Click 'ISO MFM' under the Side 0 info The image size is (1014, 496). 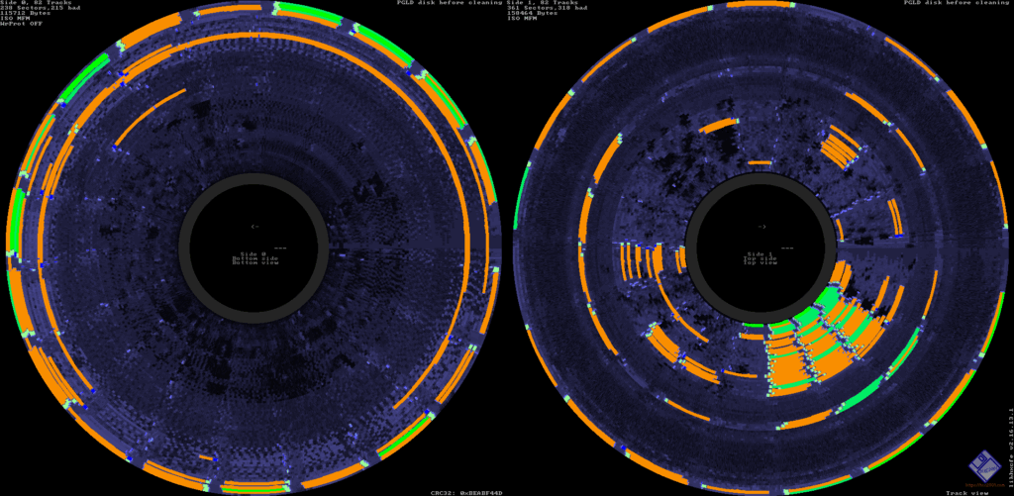coord(16,18)
